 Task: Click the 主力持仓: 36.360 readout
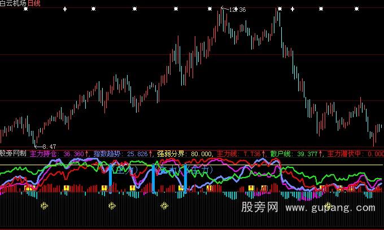(59, 154)
